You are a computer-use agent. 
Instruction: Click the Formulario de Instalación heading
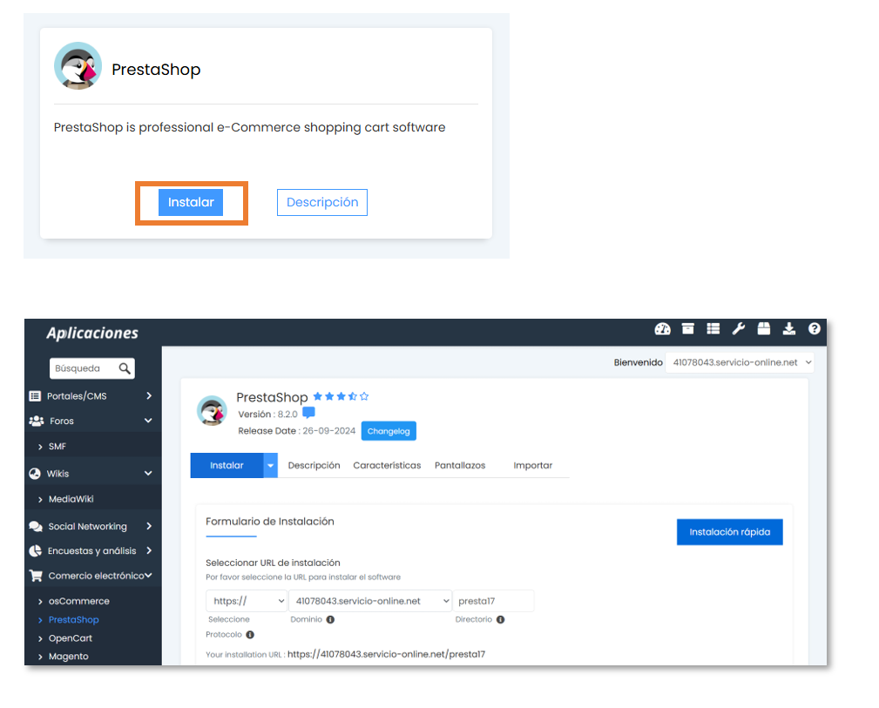[270, 522]
